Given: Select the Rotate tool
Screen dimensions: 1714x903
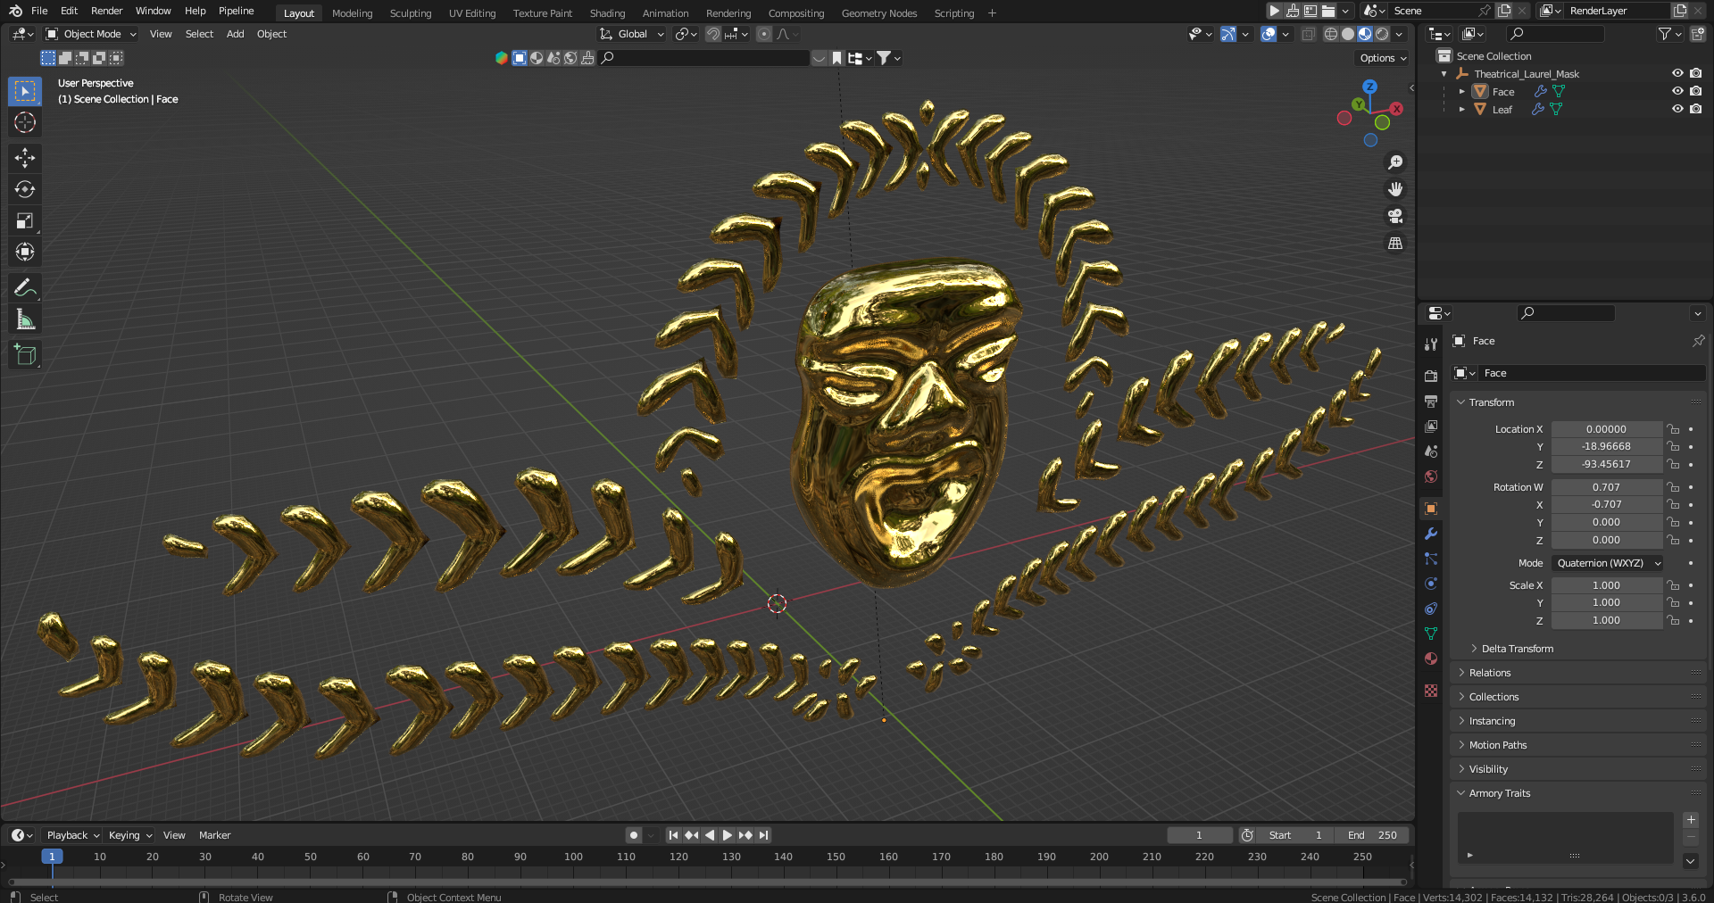Looking at the screenshot, I should tap(25, 189).
